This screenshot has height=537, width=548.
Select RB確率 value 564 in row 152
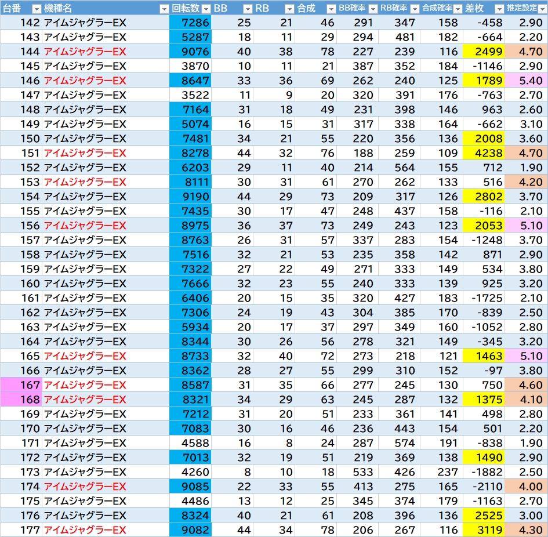coord(399,168)
